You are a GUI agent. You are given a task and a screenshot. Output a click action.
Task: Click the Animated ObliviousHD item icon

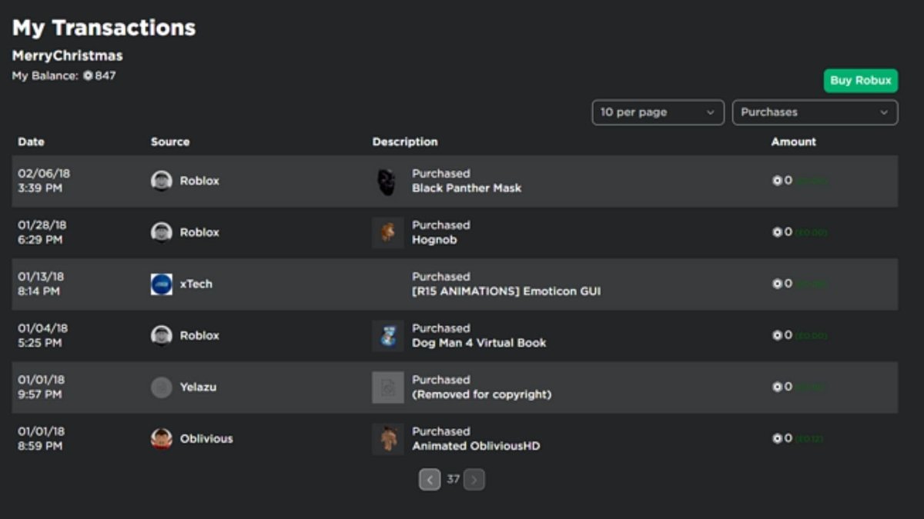click(387, 437)
